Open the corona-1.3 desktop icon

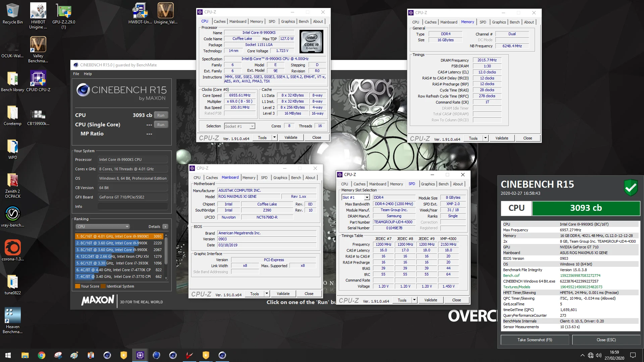(13, 250)
